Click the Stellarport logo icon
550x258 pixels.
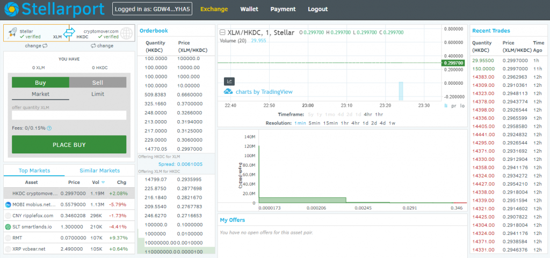coord(11,9)
